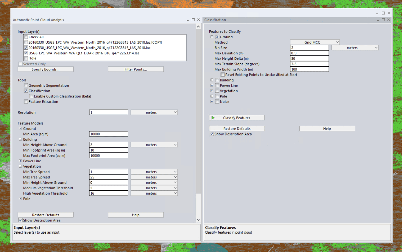The width and height of the screenshot is (402, 252).
Task: Open the Specify Bounds dialog
Action: 46,69
